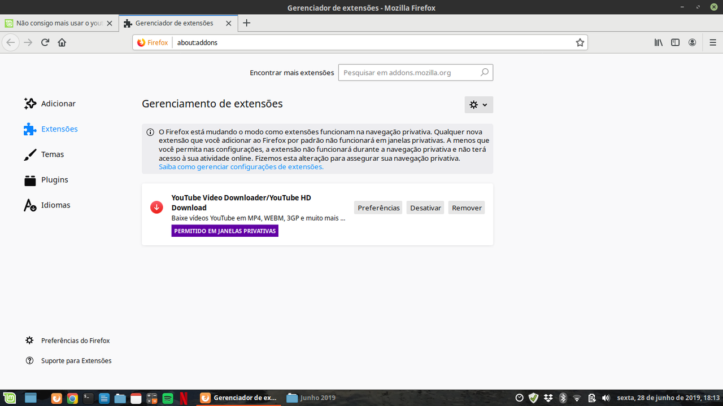Open Suporte para Extensões
723x406 pixels.
pos(68,360)
